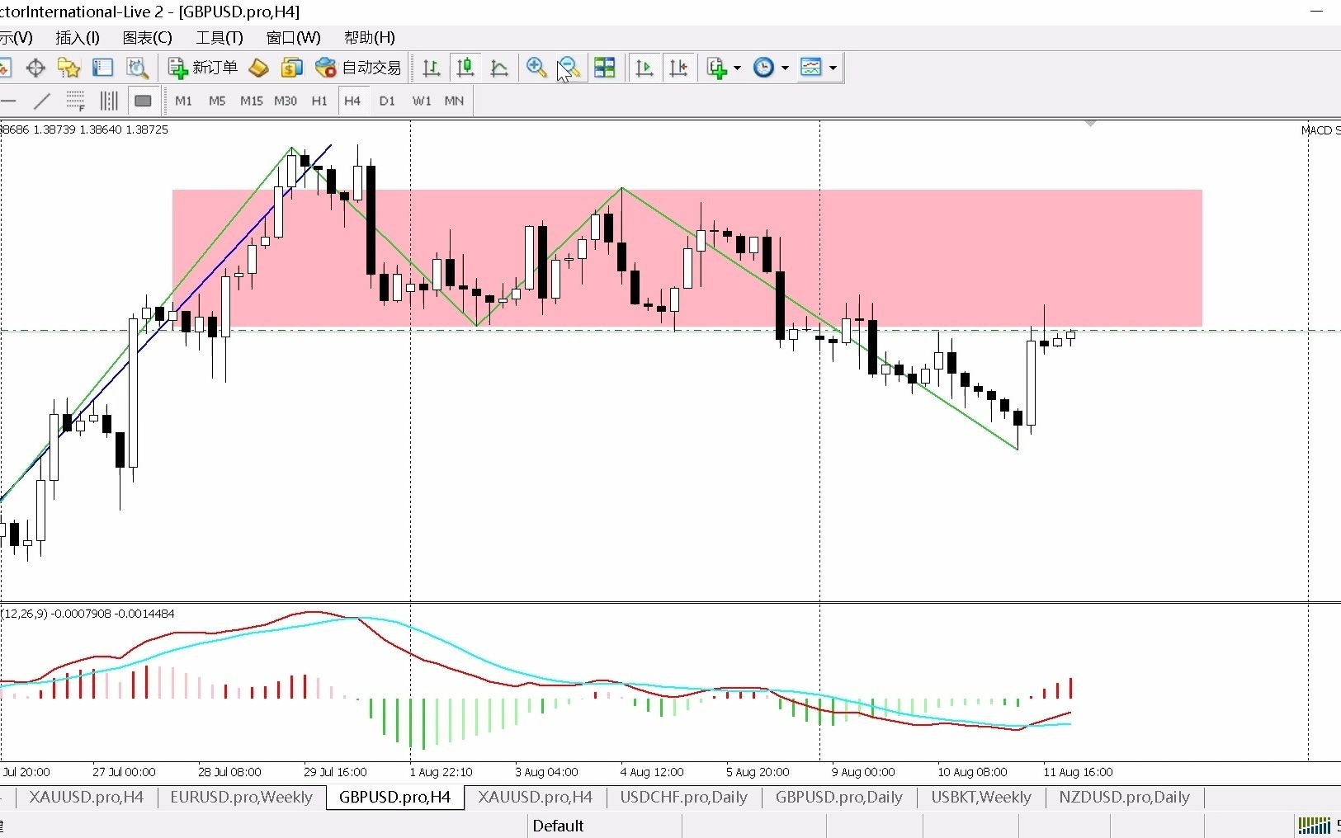Open templates dropdown arrow
Screen dimensions: 1341x838
tap(833, 68)
